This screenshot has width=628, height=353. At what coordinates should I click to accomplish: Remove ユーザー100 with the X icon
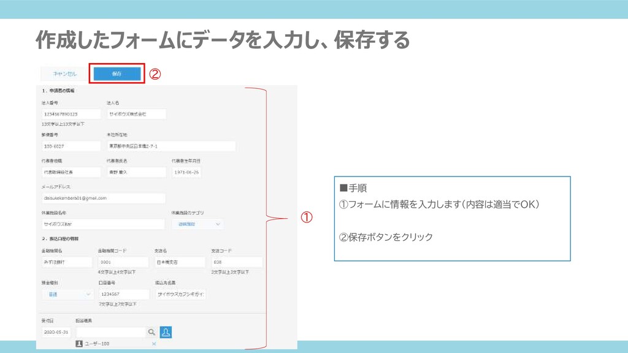154,344
